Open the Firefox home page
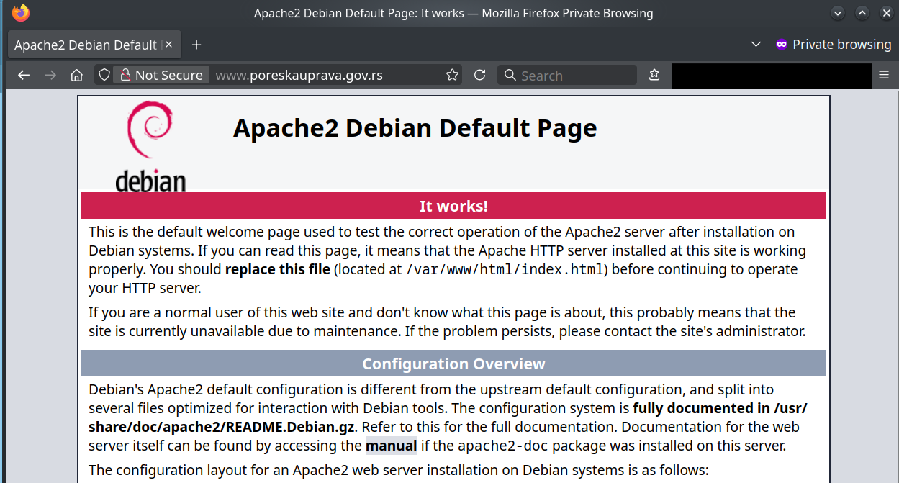899x483 pixels. tap(76, 75)
